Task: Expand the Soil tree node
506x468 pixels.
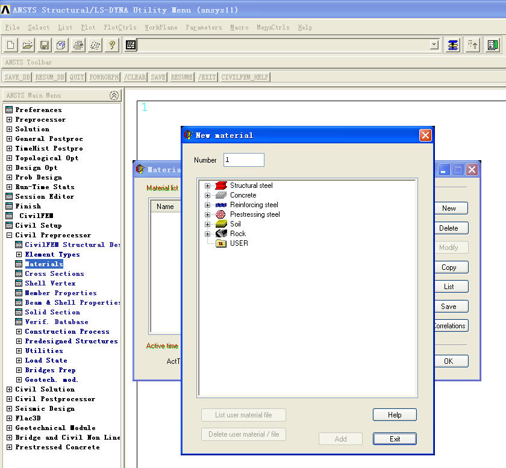Action: click(x=207, y=224)
